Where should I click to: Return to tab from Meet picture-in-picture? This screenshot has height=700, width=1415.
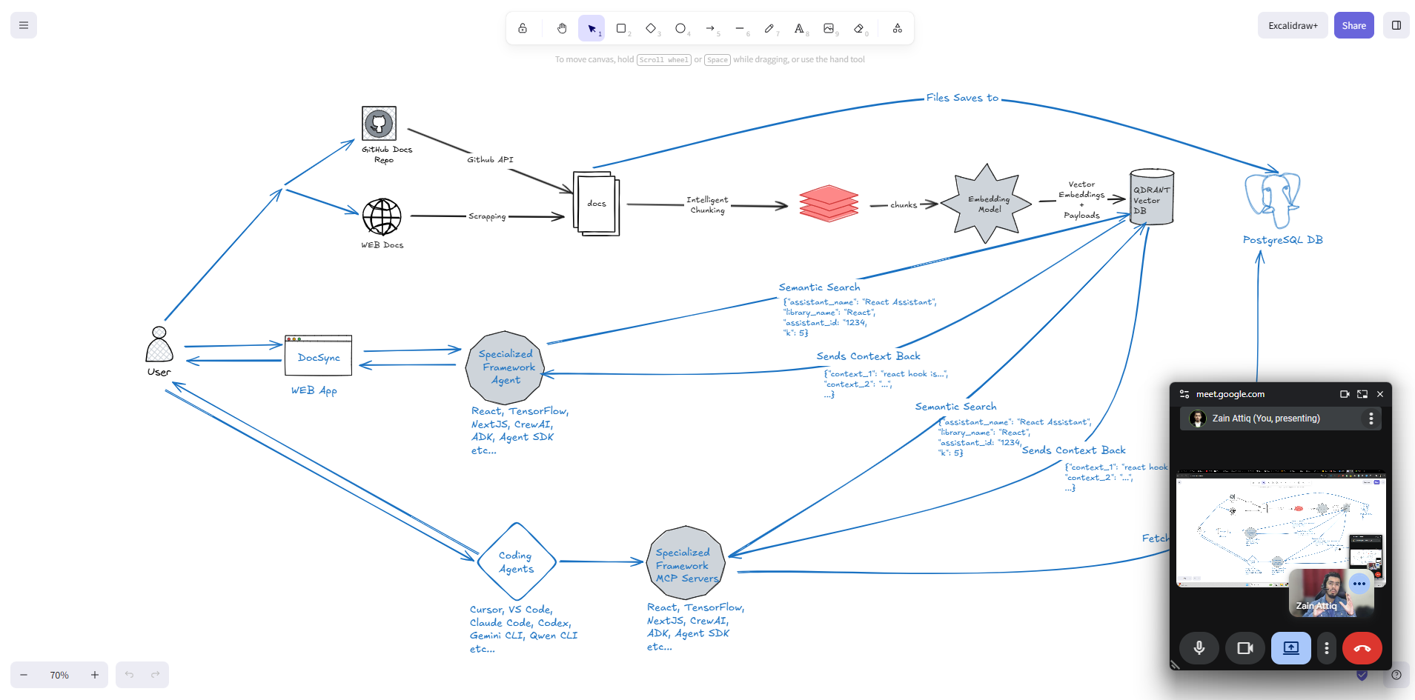[x=1362, y=394]
